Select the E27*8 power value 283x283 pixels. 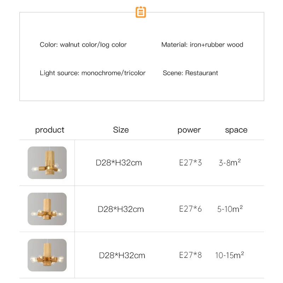tap(190, 255)
